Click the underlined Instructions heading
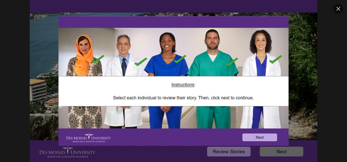Image resolution: width=347 pixels, height=162 pixels. (183, 85)
